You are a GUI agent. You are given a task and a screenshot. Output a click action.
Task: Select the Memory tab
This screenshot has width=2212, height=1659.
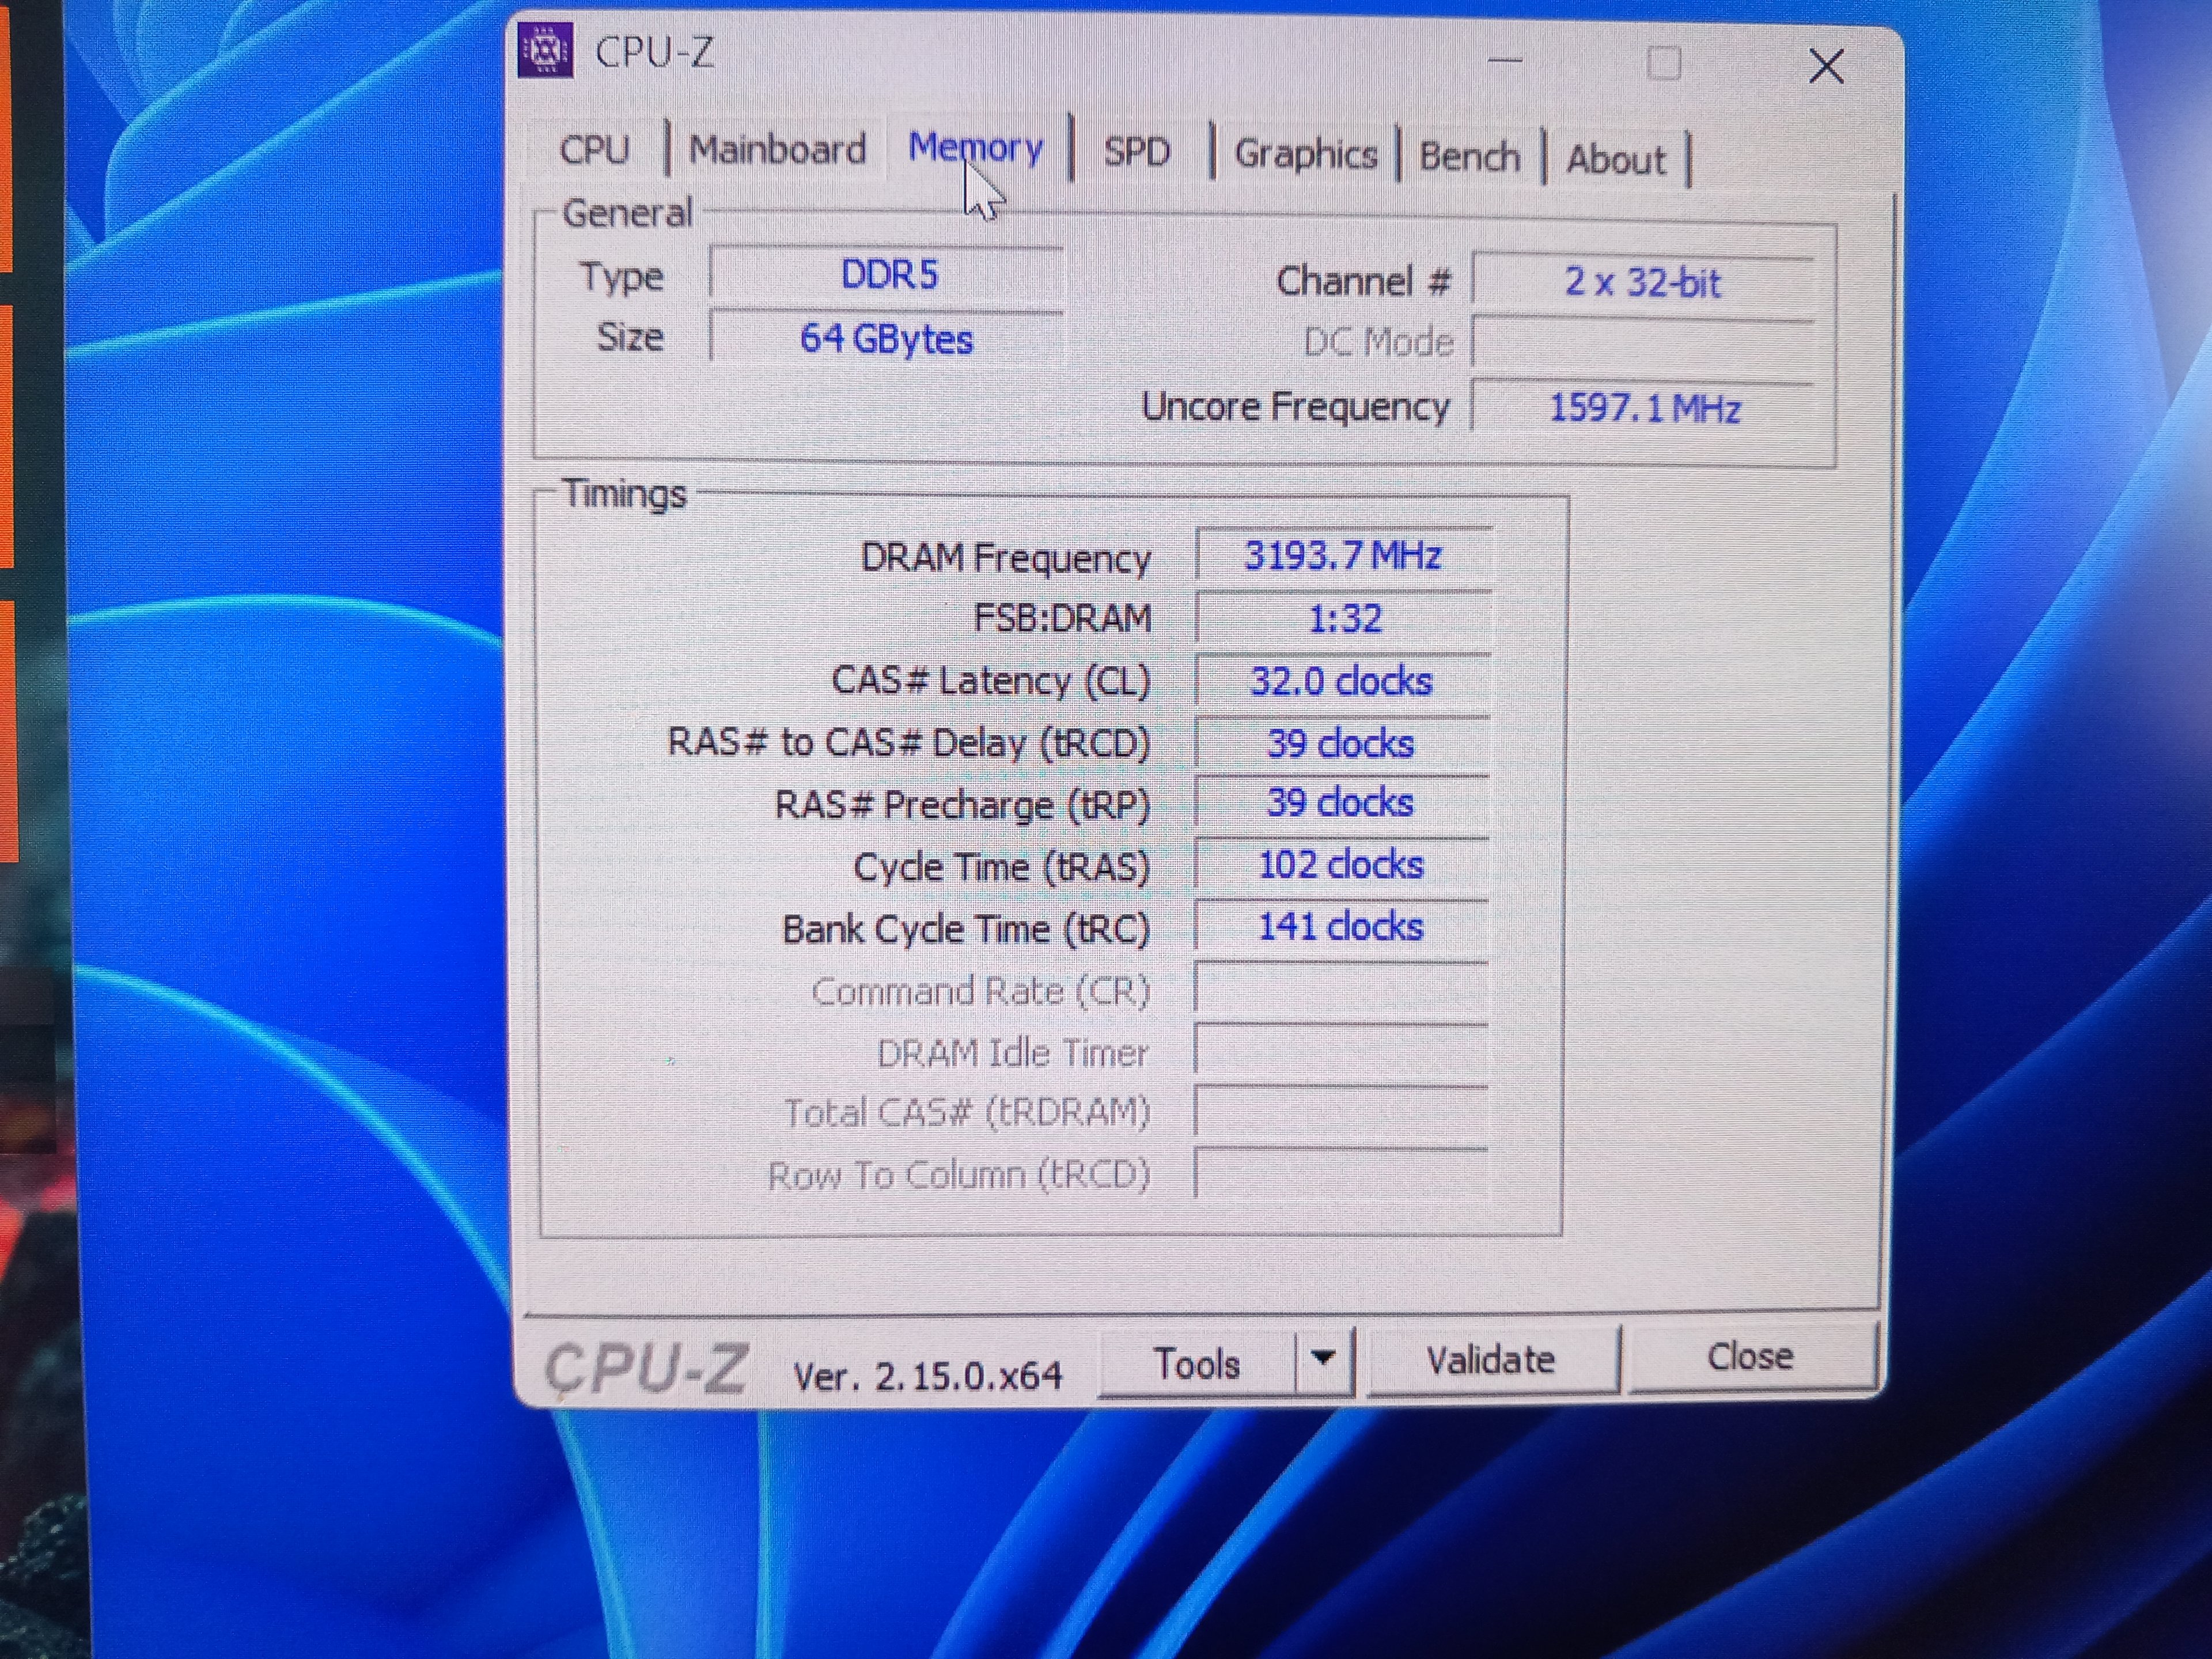[975, 148]
